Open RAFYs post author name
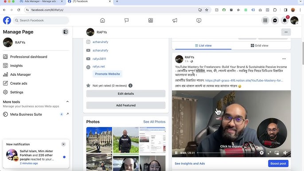 click(189, 57)
